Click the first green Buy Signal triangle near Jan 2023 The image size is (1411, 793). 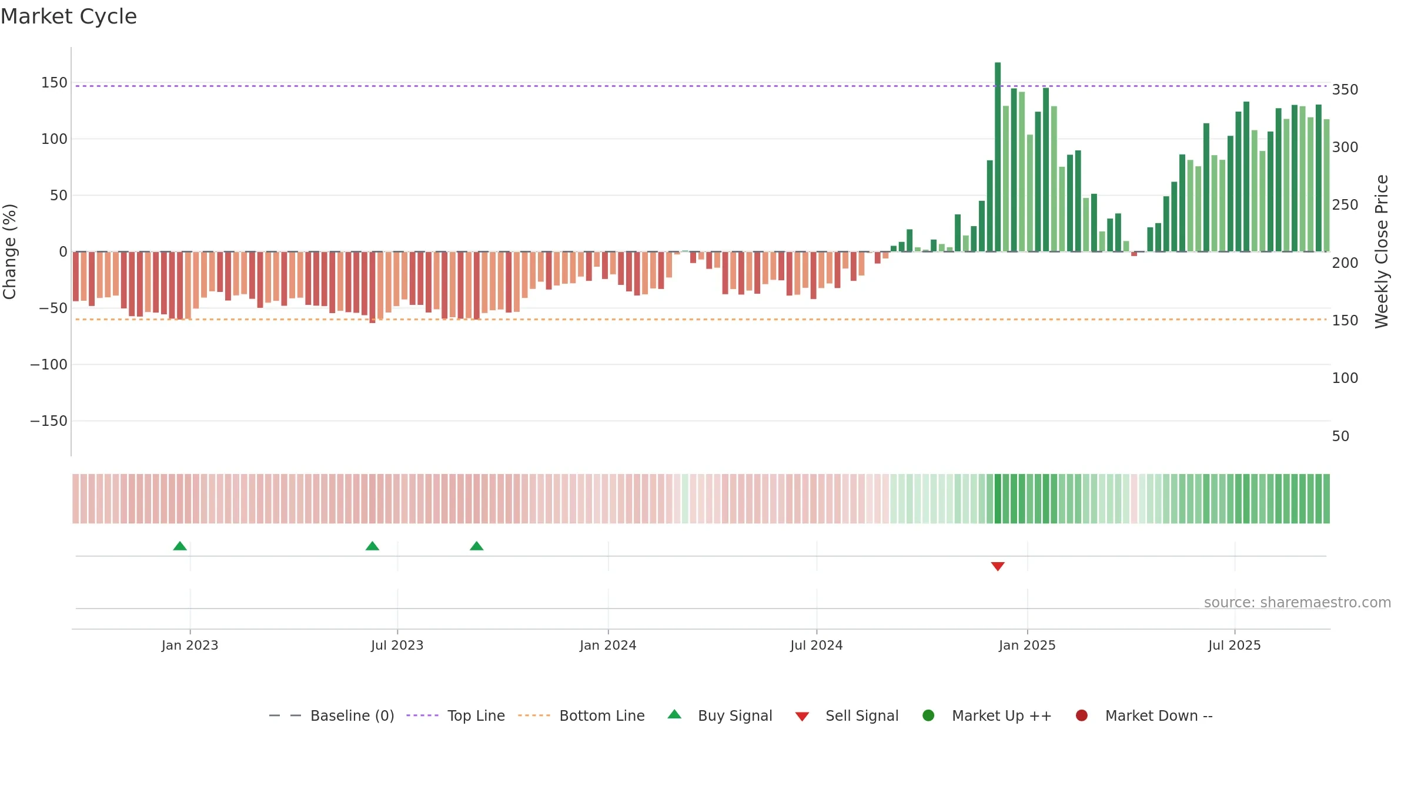pyautogui.click(x=180, y=546)
